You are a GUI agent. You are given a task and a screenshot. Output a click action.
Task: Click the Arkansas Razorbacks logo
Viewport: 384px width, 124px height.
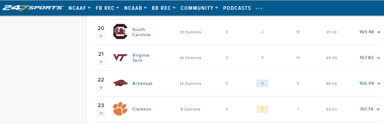click(x=120, y=83)
